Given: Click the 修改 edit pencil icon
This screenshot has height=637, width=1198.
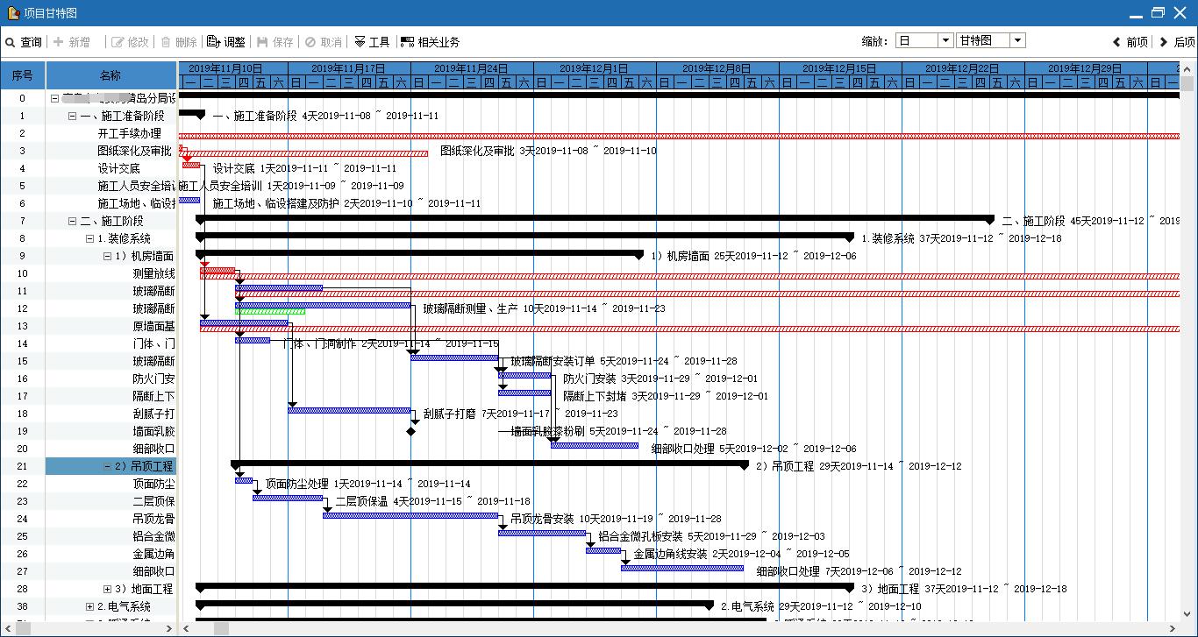Looking at the screenshot, I should pyautogui.click(x=118, y=42).
